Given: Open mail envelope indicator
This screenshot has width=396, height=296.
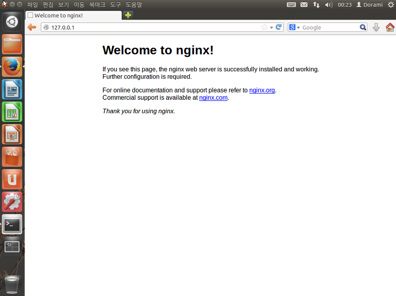Looking at the screenshot, I should [x=304, y=4].
